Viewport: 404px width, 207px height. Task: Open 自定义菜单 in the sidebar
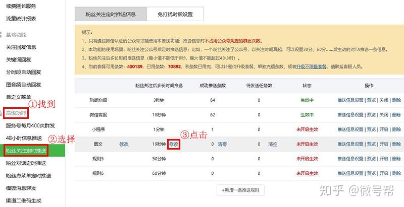[19, 97]
